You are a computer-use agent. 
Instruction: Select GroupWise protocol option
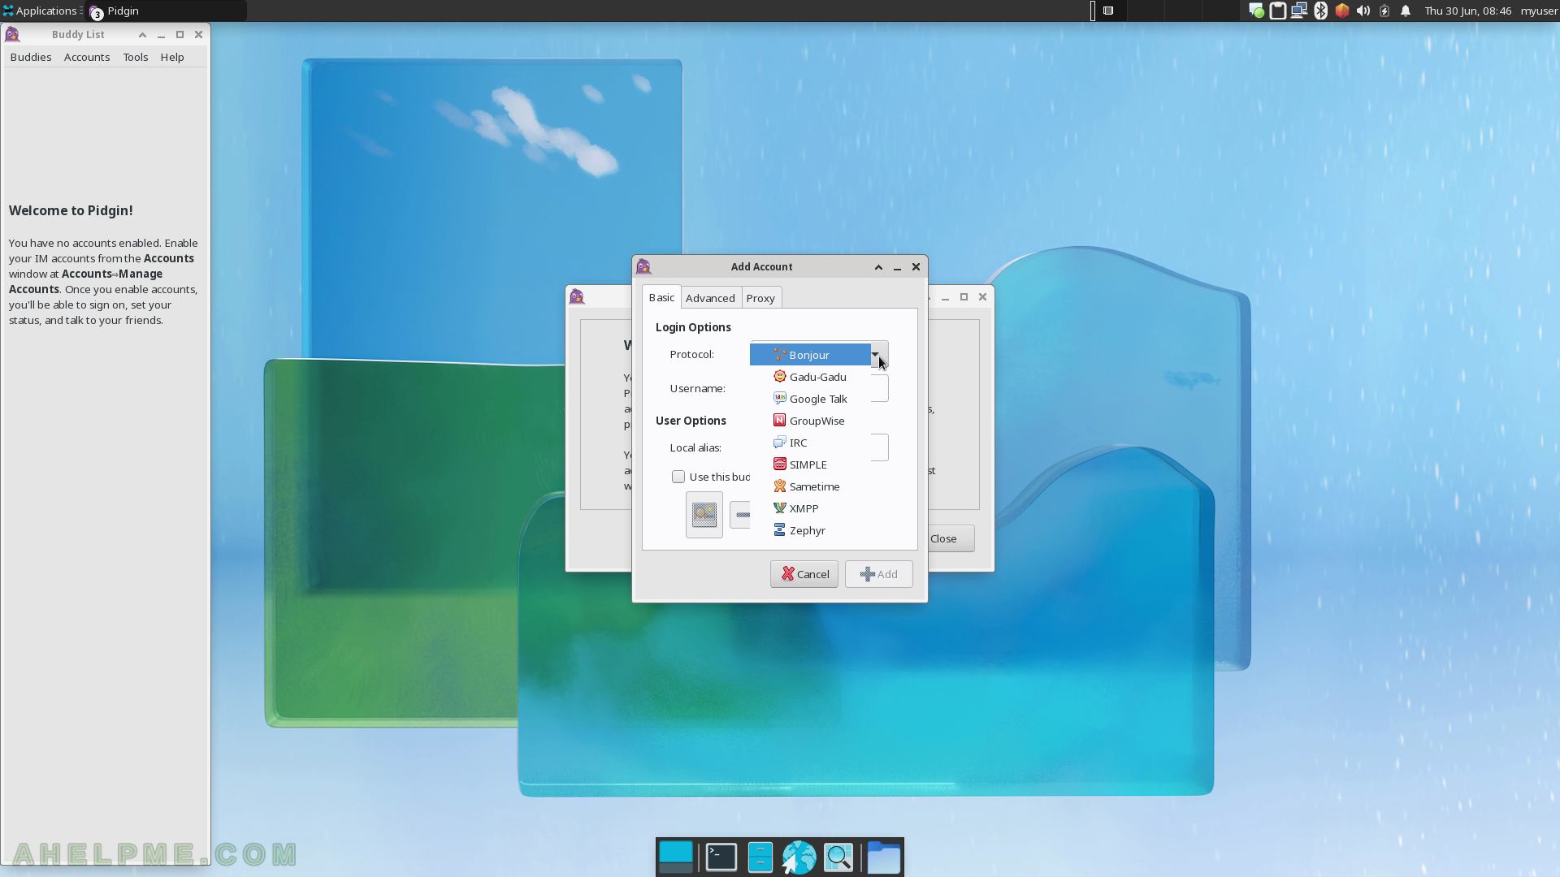[810, 421]
